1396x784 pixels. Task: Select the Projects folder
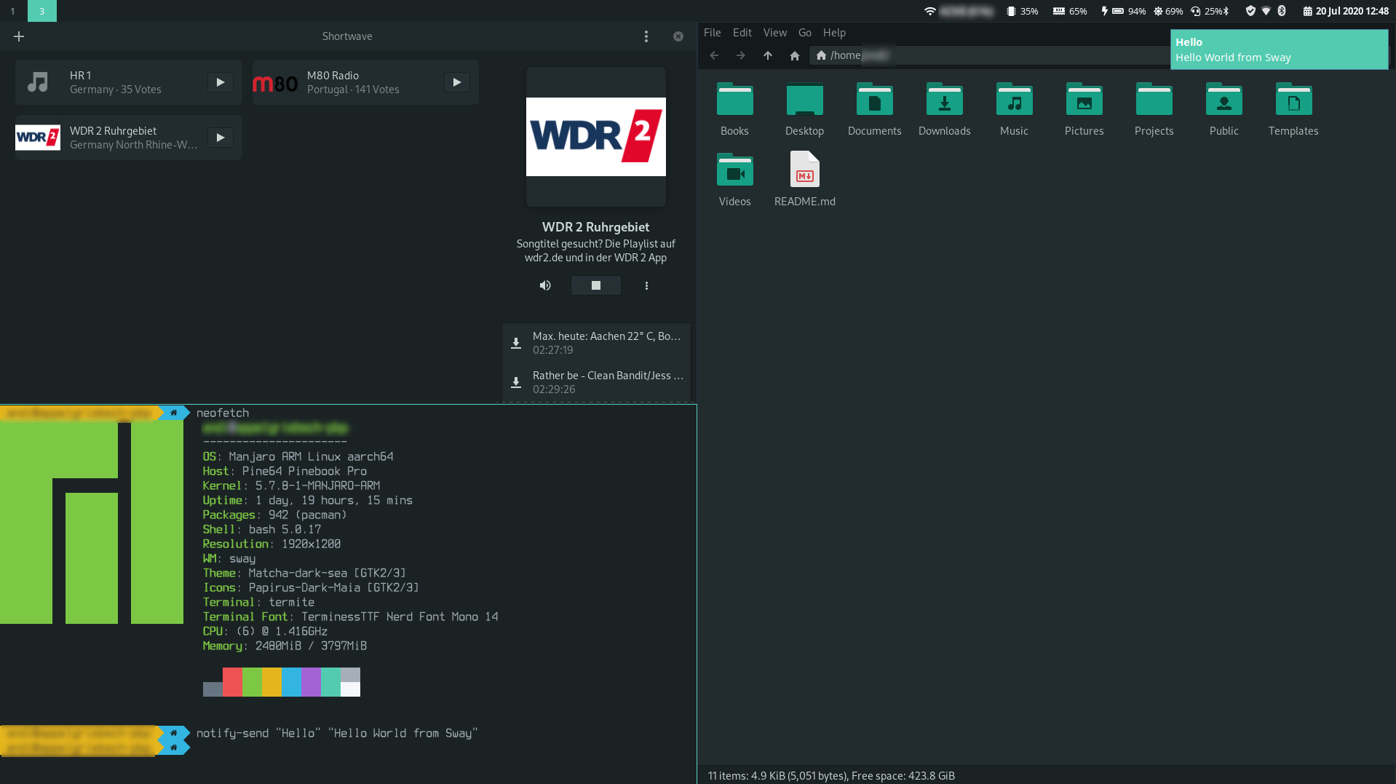click(x=1154, y=109)
